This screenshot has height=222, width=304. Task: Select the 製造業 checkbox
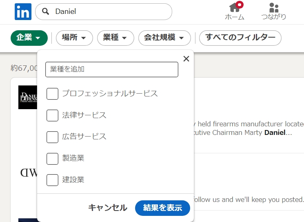click(x=52, y=158)
